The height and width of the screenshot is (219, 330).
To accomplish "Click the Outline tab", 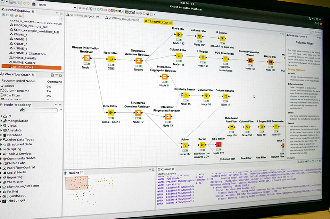I will pos(73,173).
